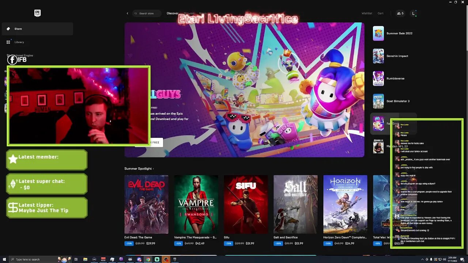Screen dimensions: 468x263
Task: Click Evil Dead -25% discount badge
Action: (x=129, y=243)
